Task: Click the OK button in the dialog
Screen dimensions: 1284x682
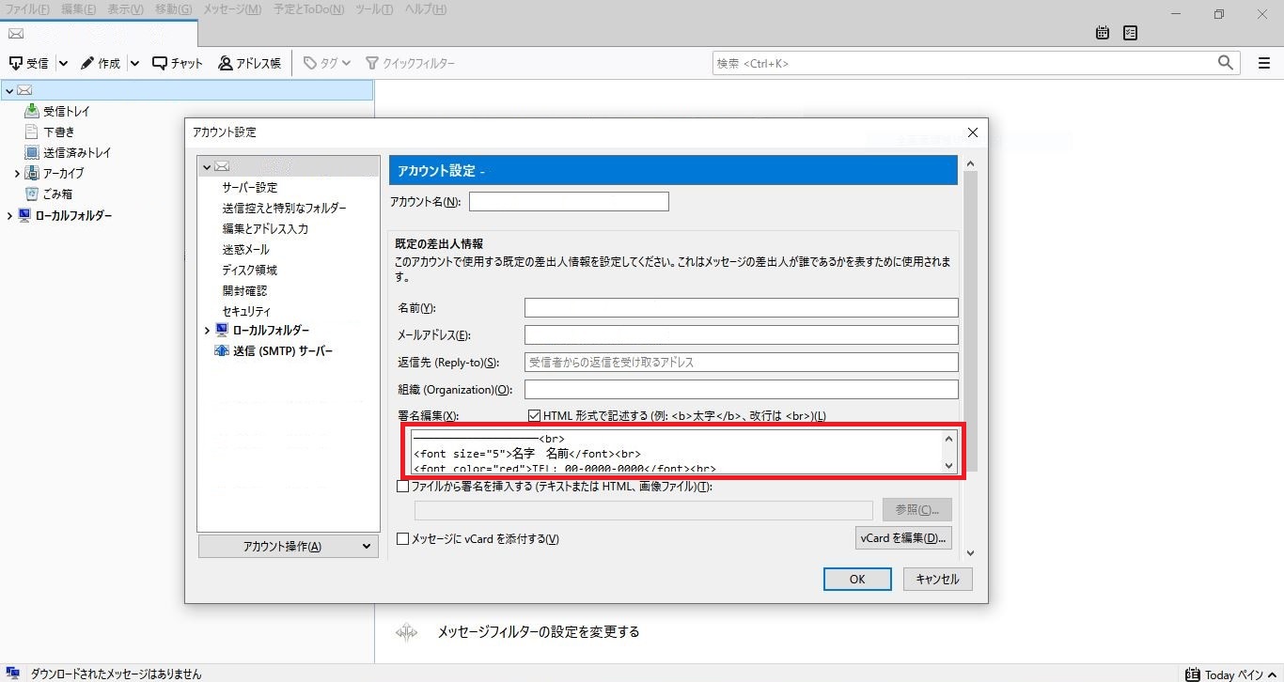Action: pos(856,579)
